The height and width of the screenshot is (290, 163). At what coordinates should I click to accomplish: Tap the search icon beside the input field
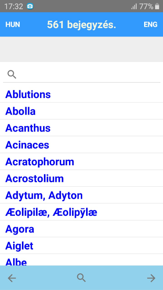pyautogui.click(x=12, y=74)
